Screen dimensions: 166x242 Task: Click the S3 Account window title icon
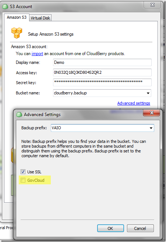(5, 7)
